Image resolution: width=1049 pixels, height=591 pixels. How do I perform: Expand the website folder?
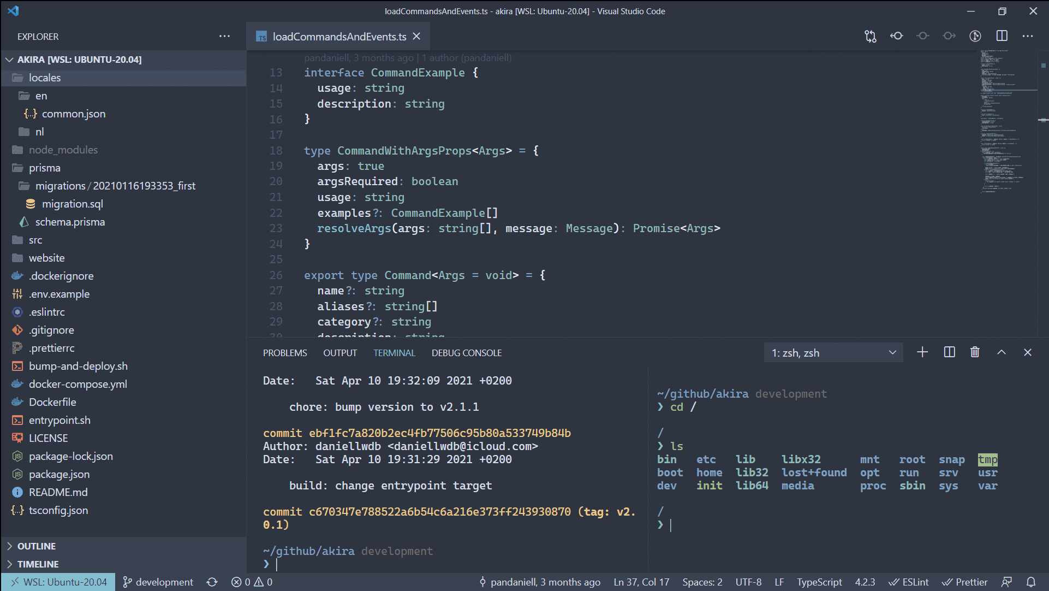(x=123, y=258)
